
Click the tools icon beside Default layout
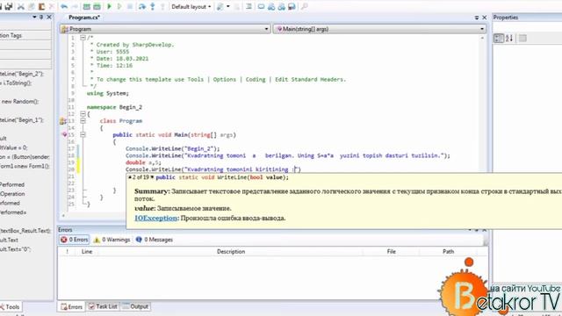[x=220, y=6]
